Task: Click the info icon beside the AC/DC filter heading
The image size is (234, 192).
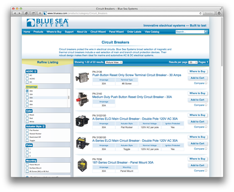Action: pyautogui.click(x=35, y=71)
